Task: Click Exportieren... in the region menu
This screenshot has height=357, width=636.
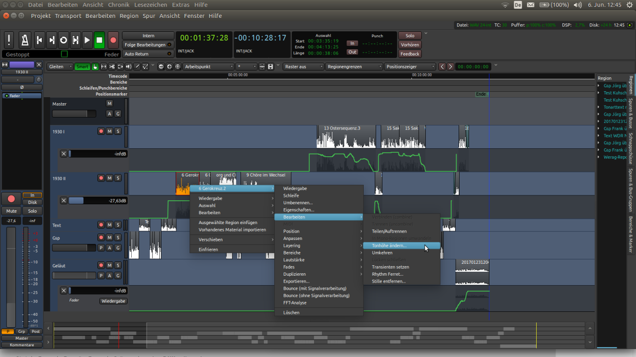Action: (319, 281)
